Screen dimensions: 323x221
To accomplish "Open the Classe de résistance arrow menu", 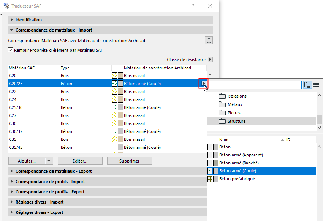I will [x=210, y=60].
